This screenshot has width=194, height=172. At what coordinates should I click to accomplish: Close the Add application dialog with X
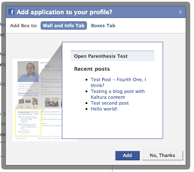coord(180,12)
